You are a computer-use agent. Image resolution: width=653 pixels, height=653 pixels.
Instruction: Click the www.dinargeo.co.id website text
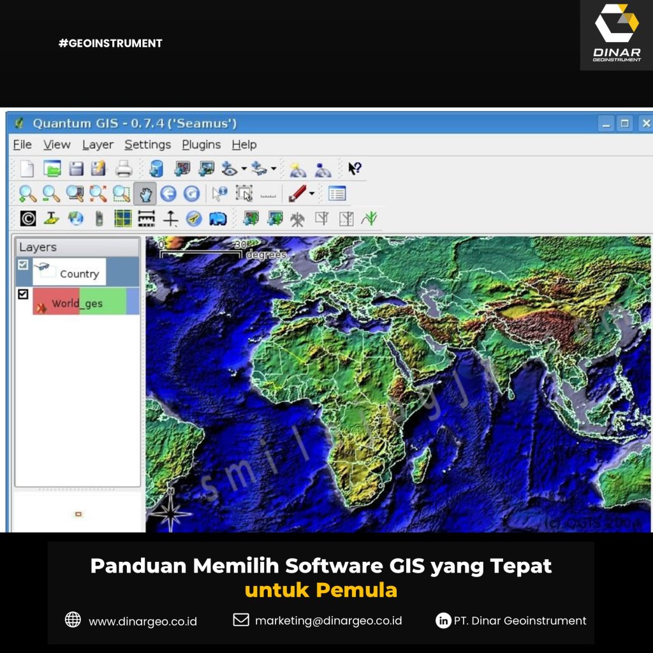(143, 621)
